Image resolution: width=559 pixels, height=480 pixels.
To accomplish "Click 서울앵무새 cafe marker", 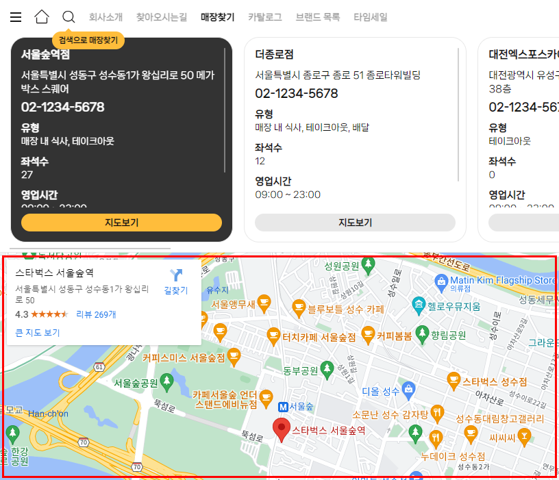I will coord(264,303).
